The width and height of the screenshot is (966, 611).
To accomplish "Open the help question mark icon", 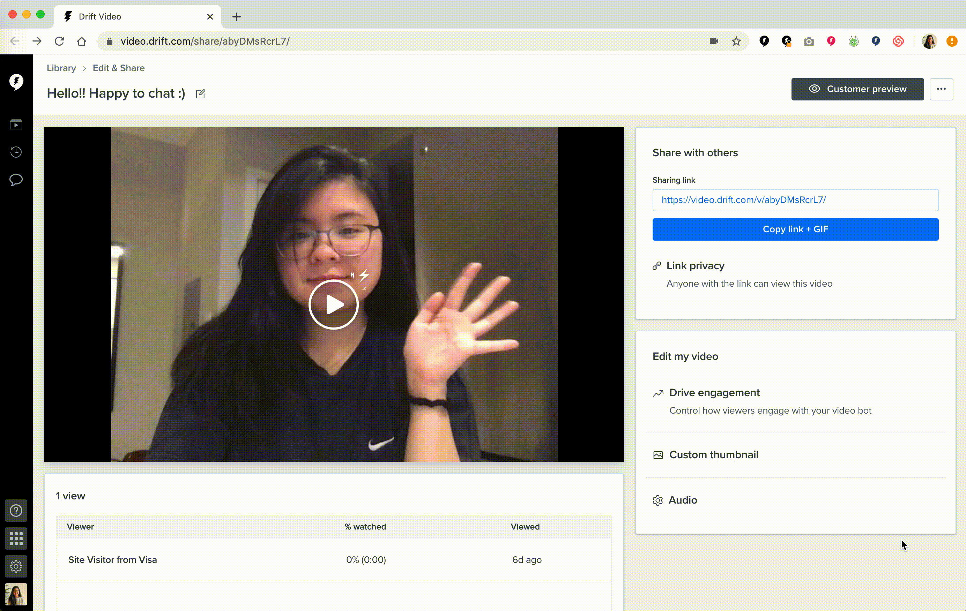I will [x=16, y=511].
